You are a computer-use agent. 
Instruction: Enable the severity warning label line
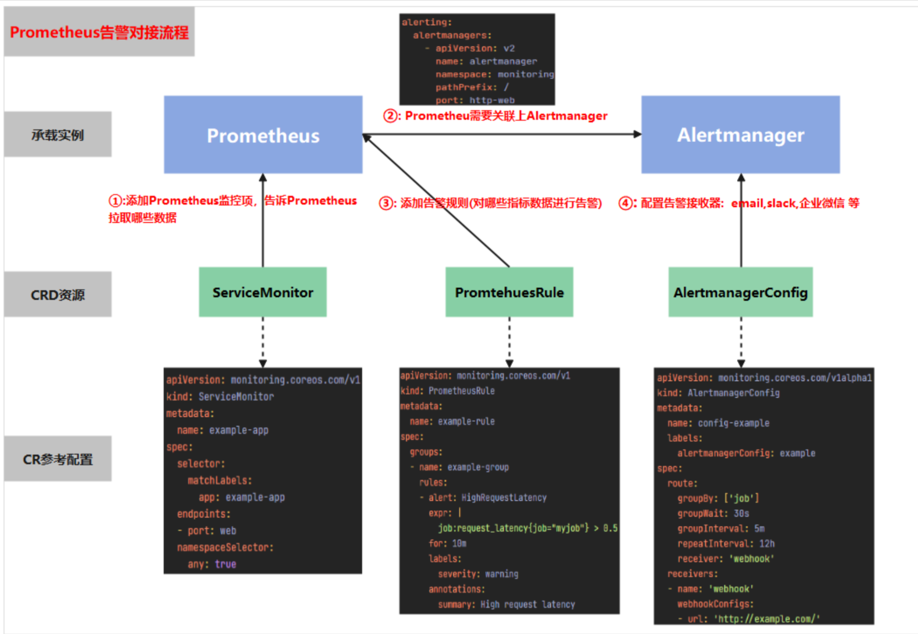click(477, 573)
